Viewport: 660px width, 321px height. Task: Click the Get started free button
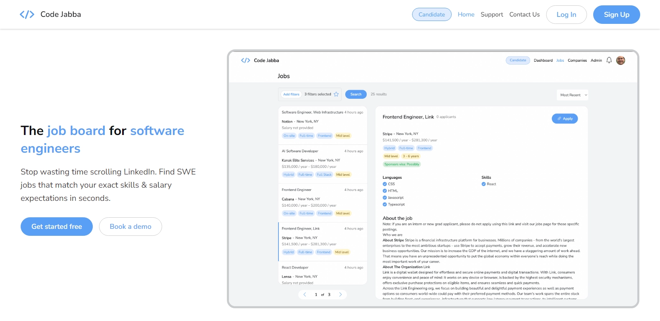57,227
